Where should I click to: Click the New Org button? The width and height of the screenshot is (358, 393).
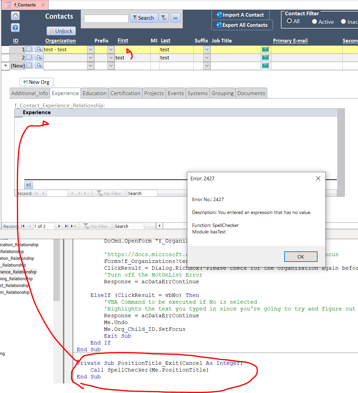[36, 82]
